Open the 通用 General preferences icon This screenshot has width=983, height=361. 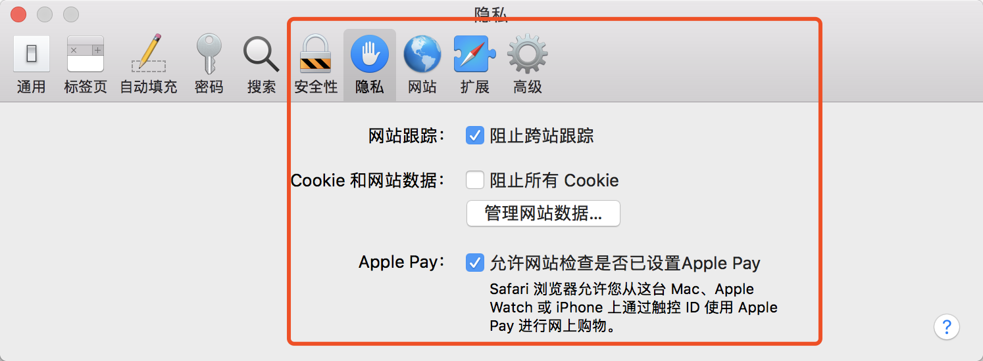click(32, 54)
